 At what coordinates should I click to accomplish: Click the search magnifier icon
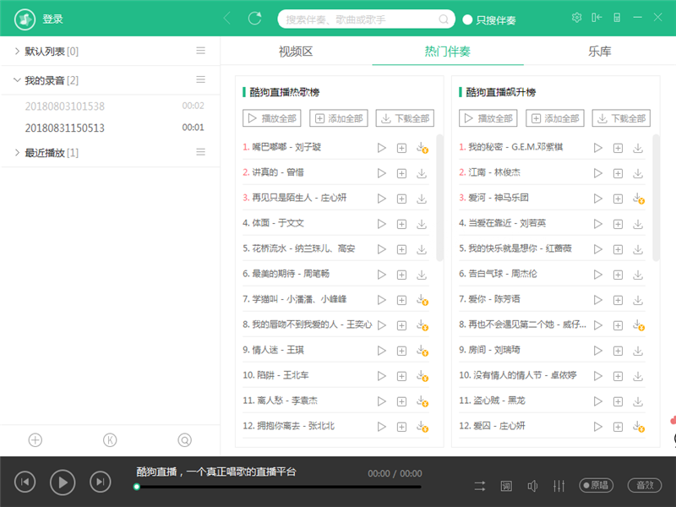click(443, 19)
